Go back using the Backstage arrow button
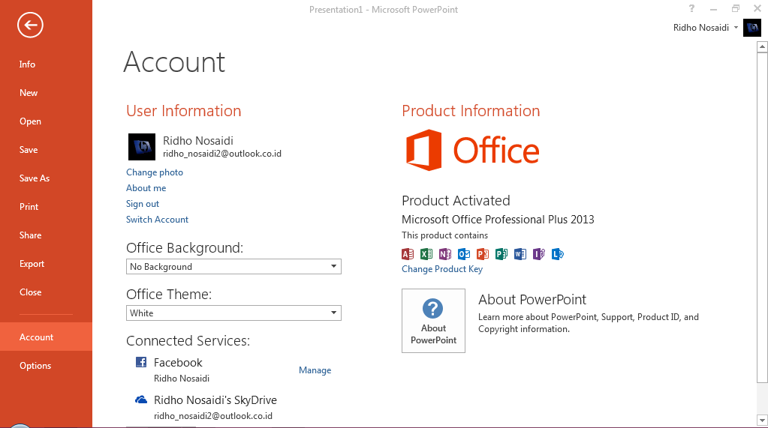768x428 pixels. (30, 25)
